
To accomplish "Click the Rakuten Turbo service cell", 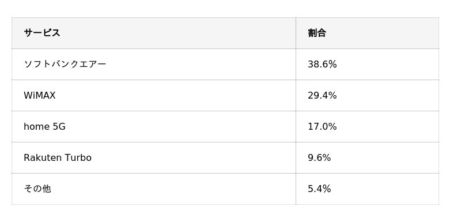I will tap(154, 157).
